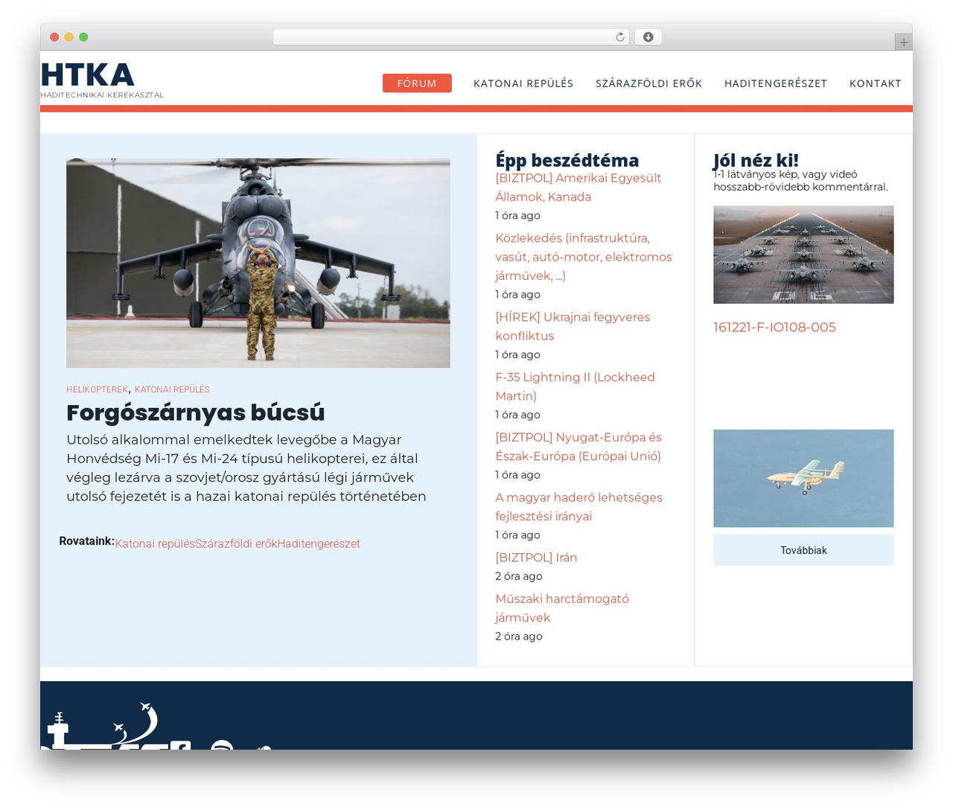Open the [BIZTPOL] Irán topic

(x=536, y=558)
